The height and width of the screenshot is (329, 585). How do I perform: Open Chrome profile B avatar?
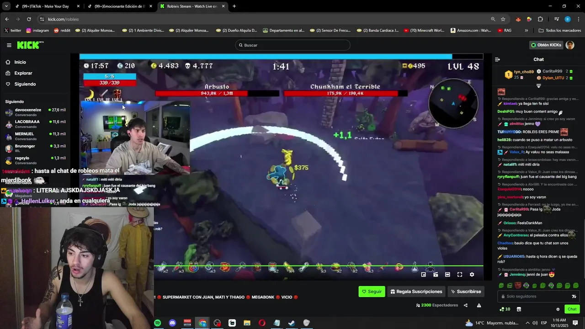tap(567, 19)
